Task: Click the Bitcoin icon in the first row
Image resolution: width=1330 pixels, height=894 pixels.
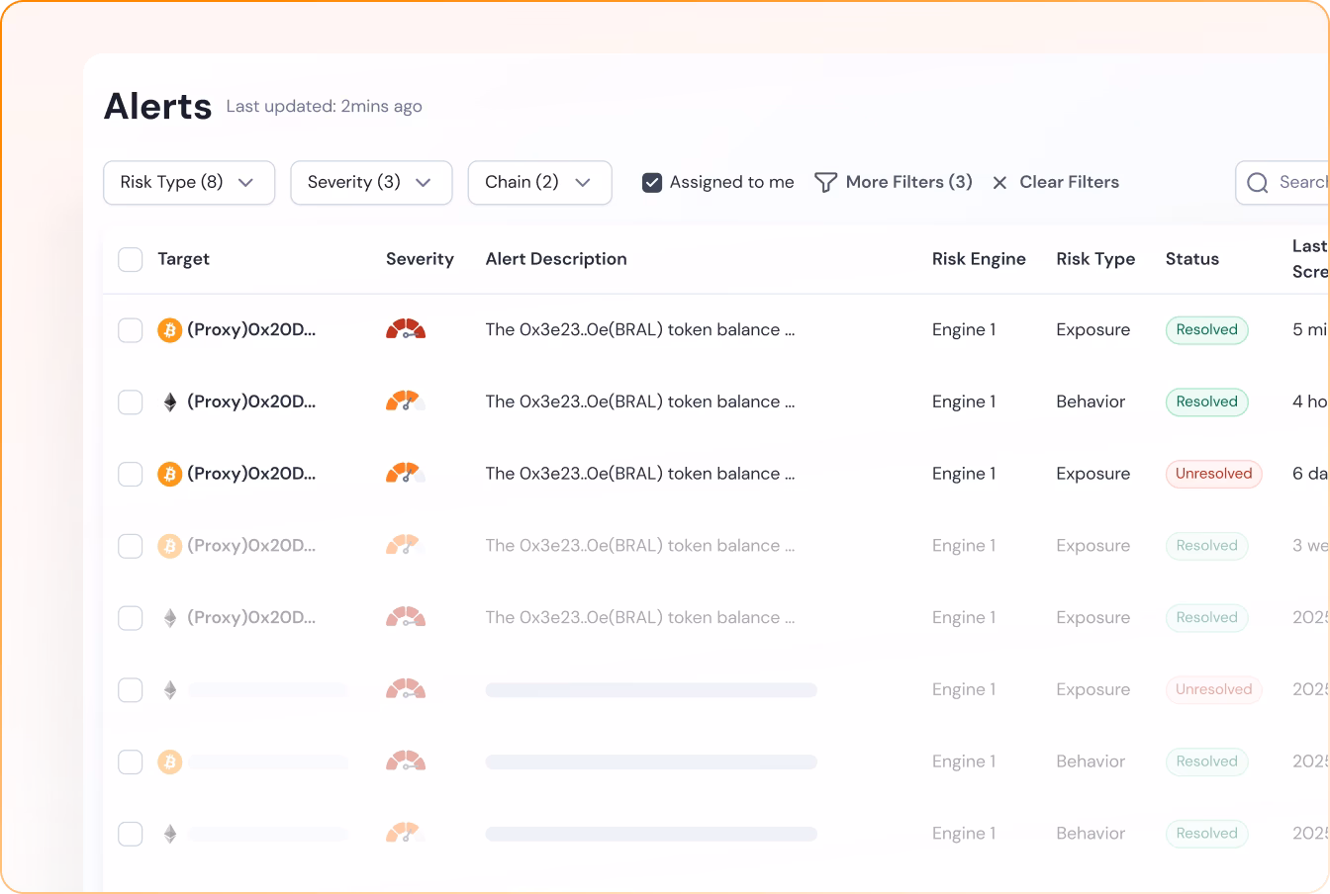Action: (170, 330)
